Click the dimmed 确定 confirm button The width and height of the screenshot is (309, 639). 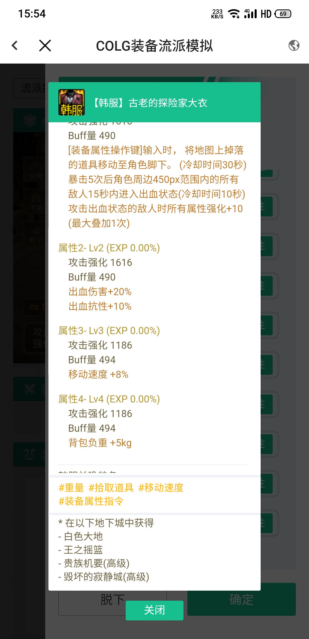coord(241,599)
